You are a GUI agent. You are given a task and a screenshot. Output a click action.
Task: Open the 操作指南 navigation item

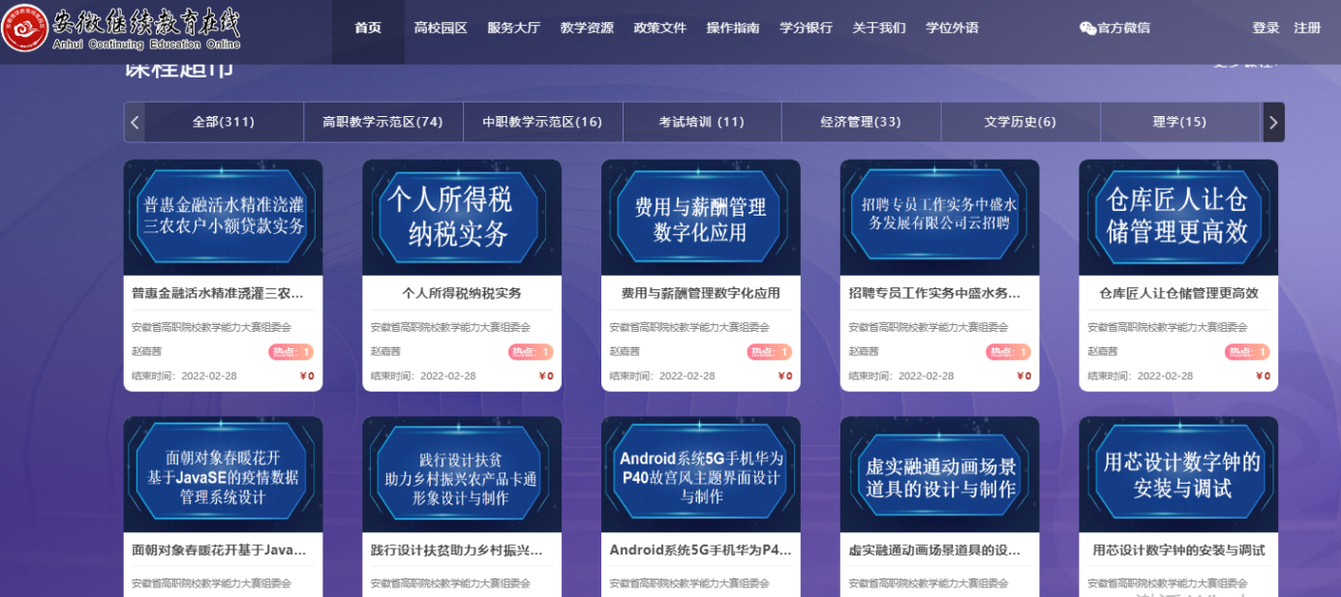[733, 28]
